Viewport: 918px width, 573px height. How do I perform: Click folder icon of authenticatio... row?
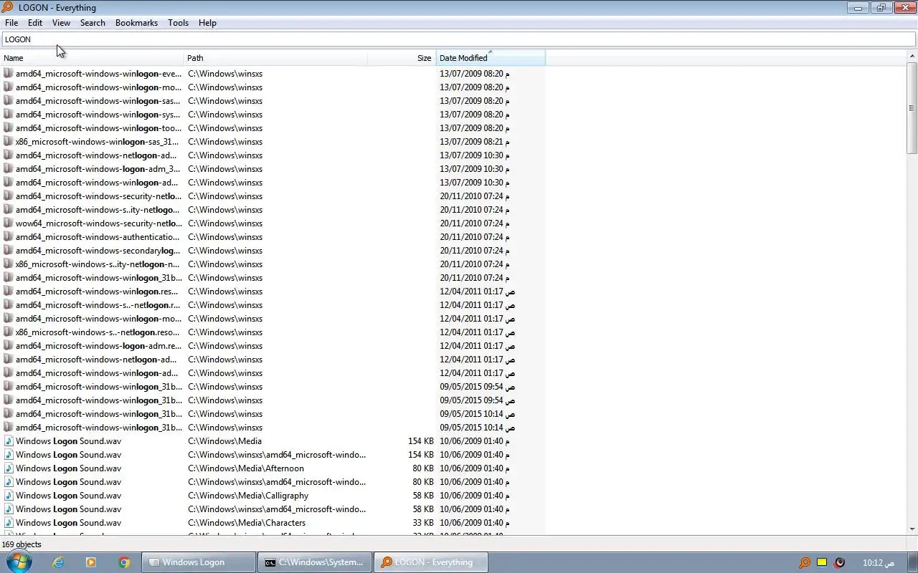point(9,236)
